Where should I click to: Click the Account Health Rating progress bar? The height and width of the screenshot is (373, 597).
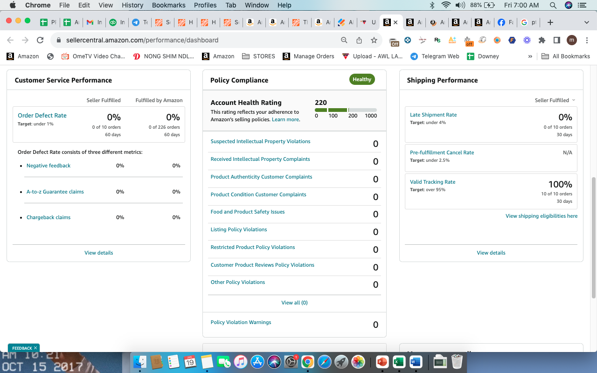(x=346, y=110)
